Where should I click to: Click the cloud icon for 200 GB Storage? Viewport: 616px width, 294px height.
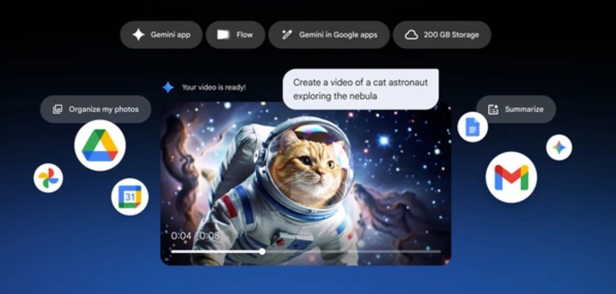point(411,35)
